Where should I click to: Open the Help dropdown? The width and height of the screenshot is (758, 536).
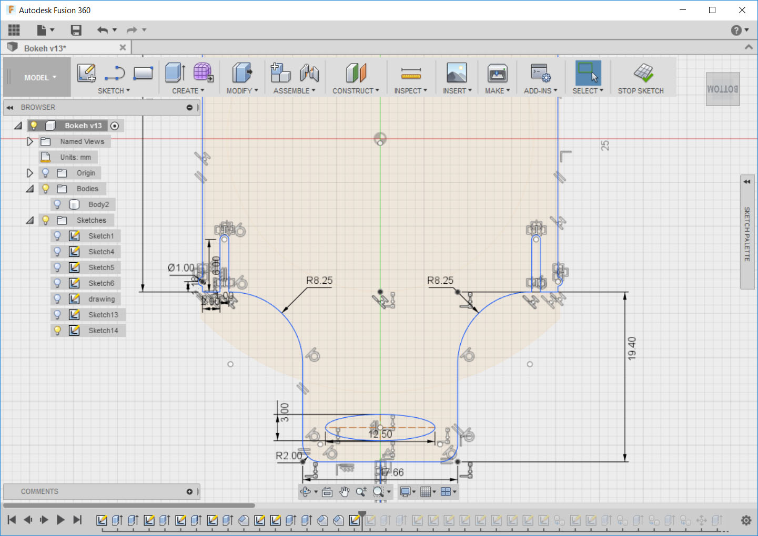click(740, 30)
